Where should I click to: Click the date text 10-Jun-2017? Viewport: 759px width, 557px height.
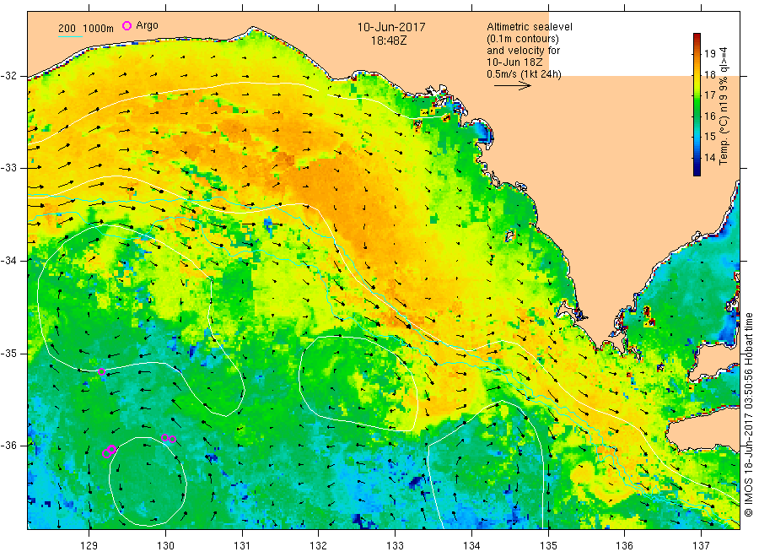391,27
